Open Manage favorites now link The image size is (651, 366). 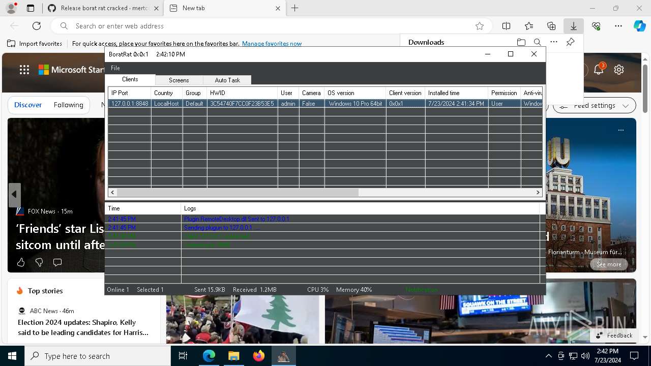point(272,44)
